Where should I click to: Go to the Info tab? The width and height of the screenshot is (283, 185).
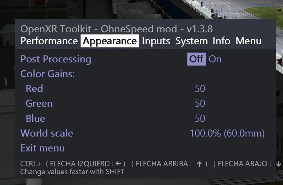coord(221,41)
